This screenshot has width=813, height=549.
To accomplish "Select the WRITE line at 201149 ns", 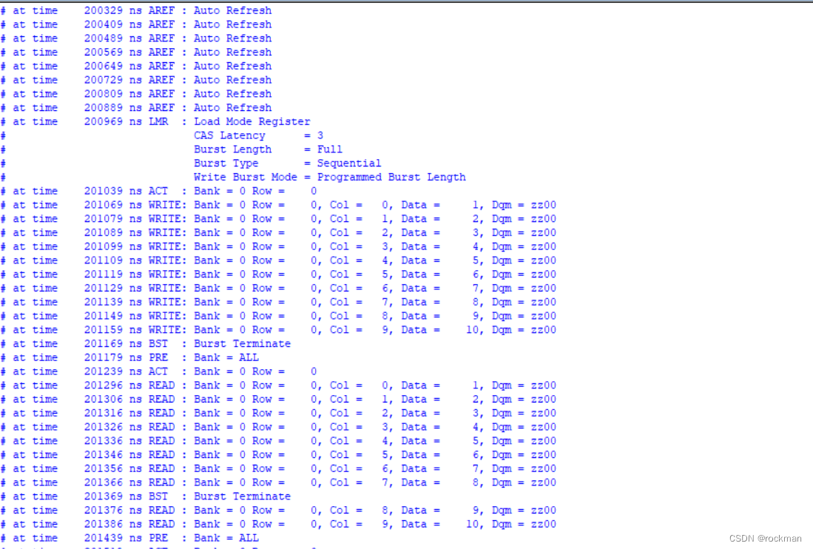I will [278, 316].
